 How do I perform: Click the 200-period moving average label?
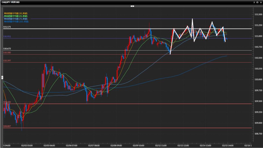coord(16,22)
